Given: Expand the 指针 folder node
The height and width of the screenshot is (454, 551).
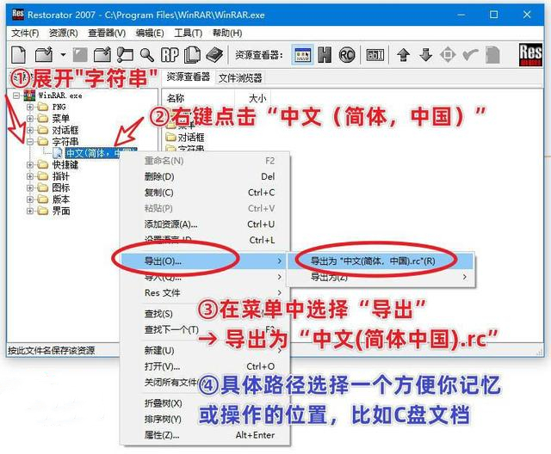Looking at the screenshot, I should (x=30, y=176).
